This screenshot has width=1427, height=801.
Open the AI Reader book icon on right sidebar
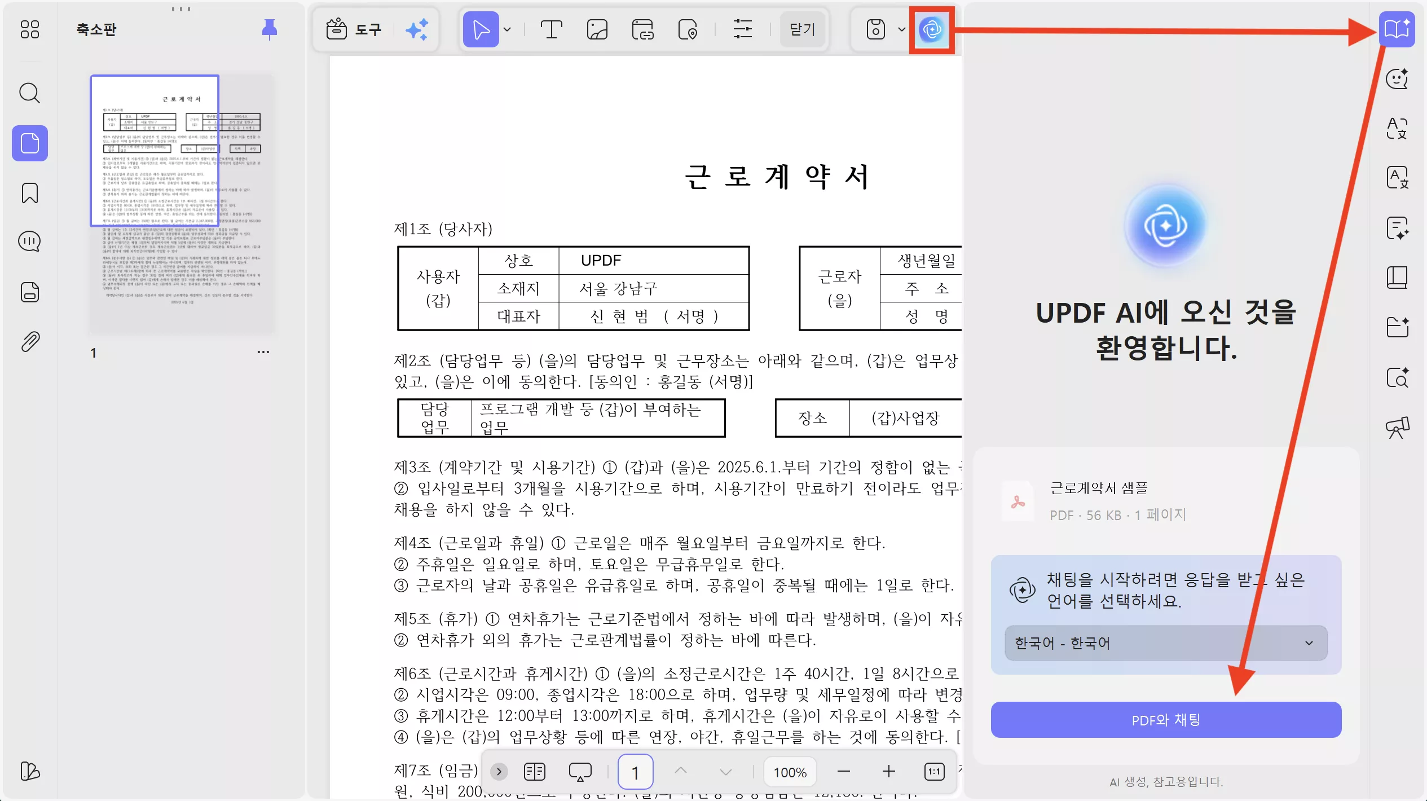coord(1398,29)
